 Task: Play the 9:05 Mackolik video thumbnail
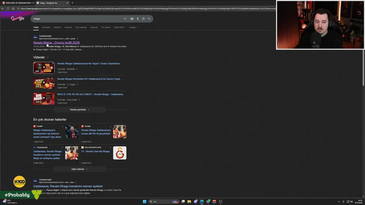[44, 68]
